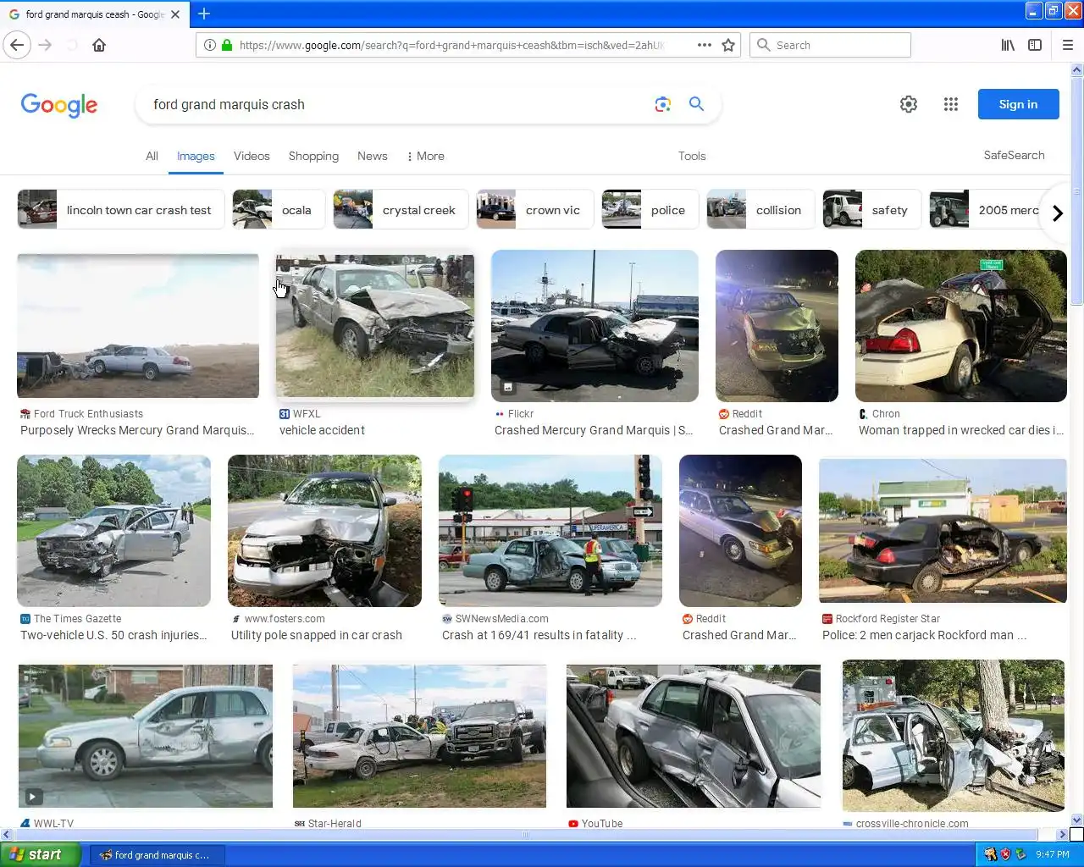Open the Ford Truck Enthusiasts image thumbnail

click(x=138, y=326)
